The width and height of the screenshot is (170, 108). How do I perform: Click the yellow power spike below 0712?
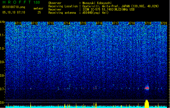(31, 105)
